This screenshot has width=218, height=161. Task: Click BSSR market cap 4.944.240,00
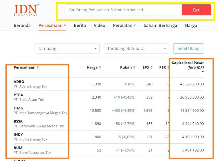[193, 124]
